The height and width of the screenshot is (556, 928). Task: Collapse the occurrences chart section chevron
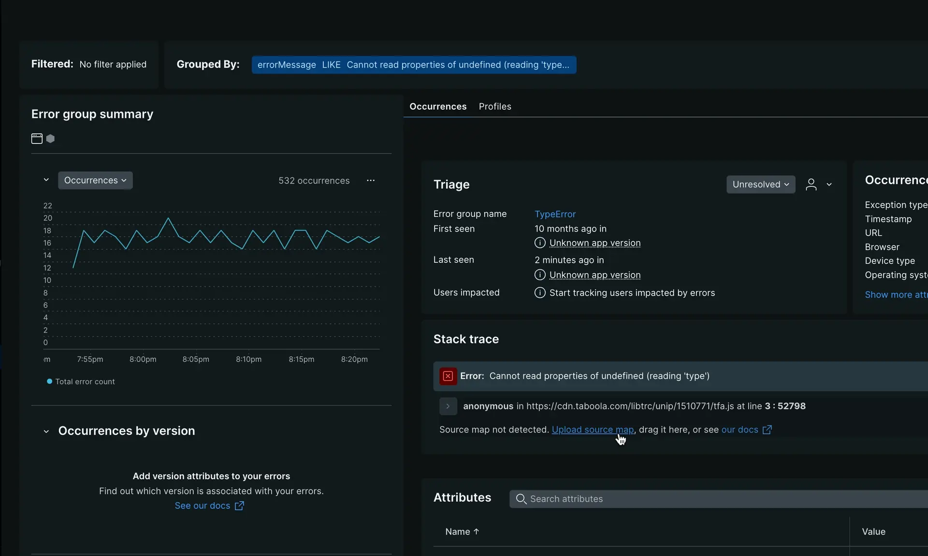[46, 180]
